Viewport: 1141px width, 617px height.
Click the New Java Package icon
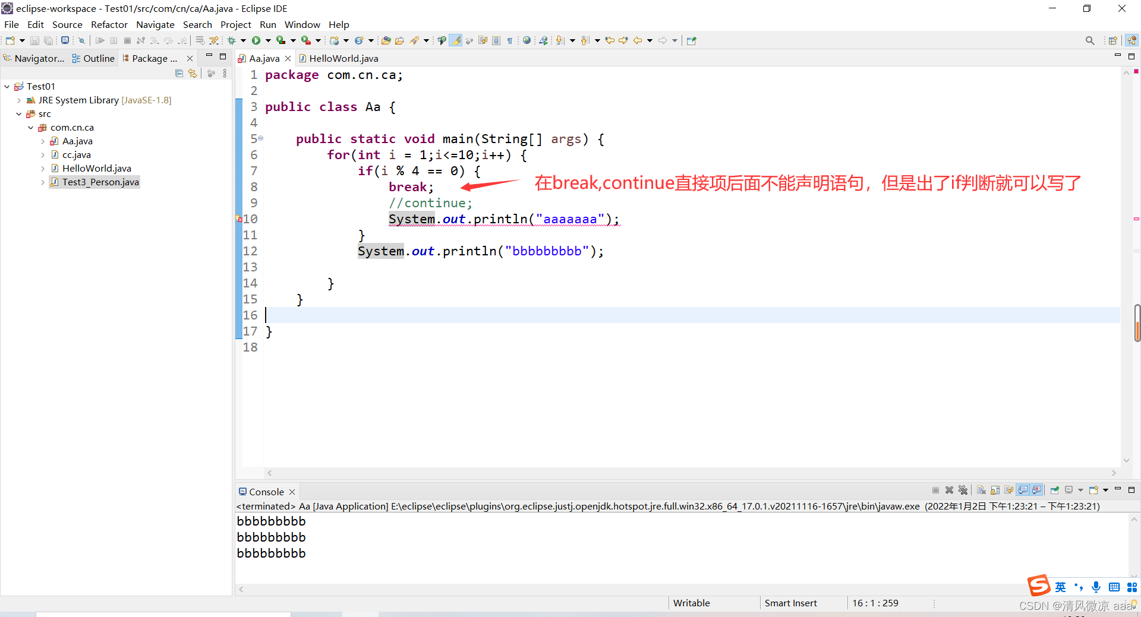click(334, 40)
